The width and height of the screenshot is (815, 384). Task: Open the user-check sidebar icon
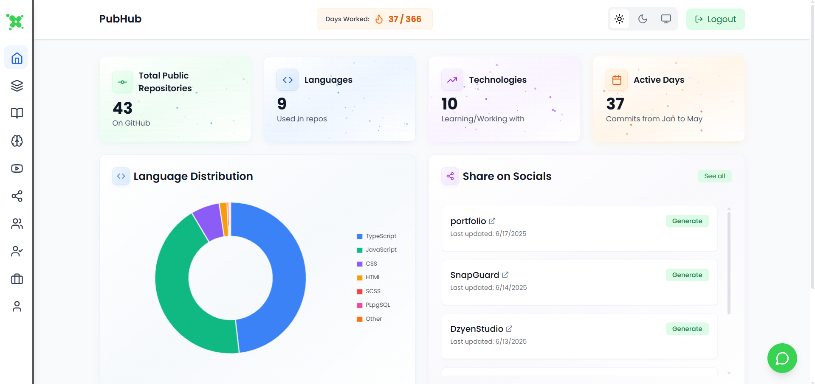17,251
